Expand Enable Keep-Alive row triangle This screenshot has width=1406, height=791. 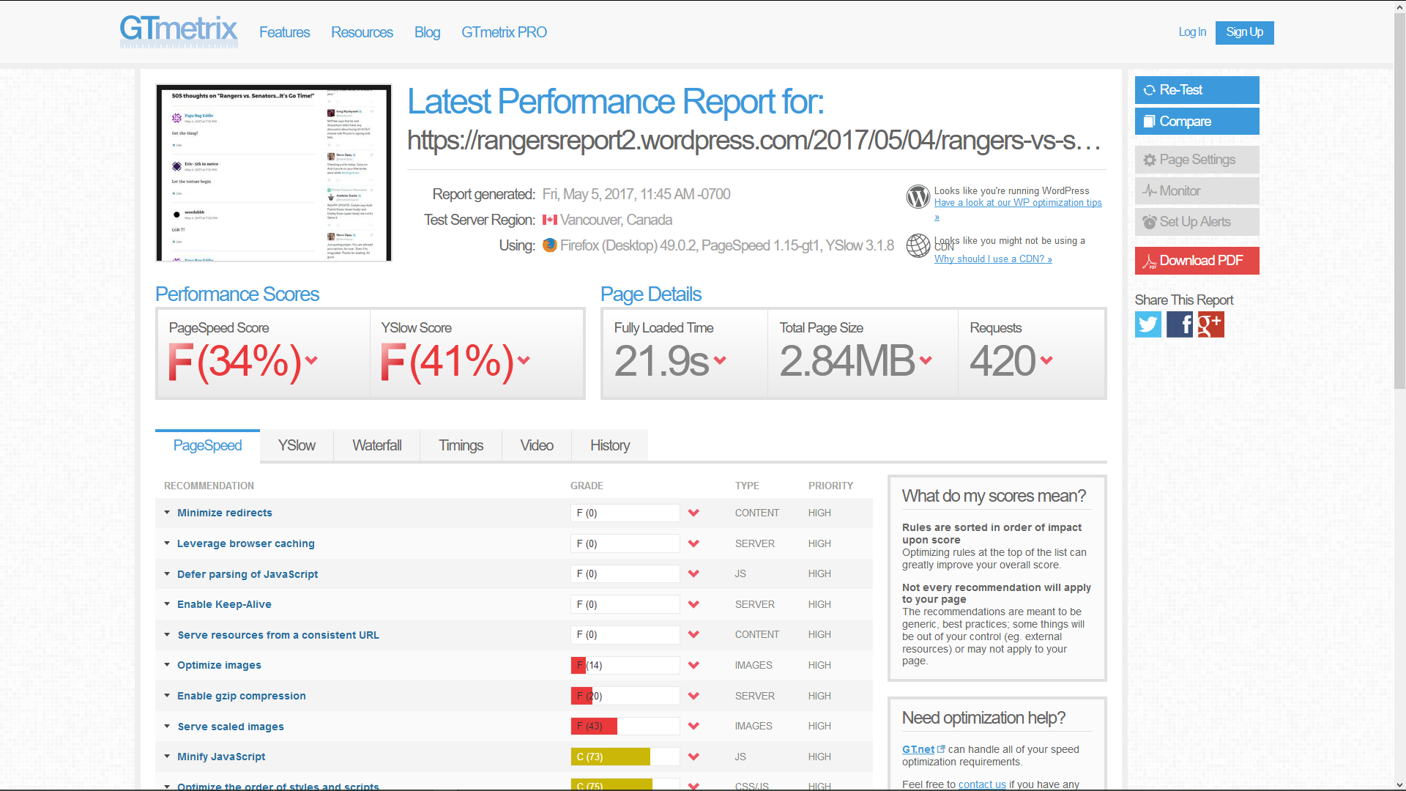pos(167,604)
